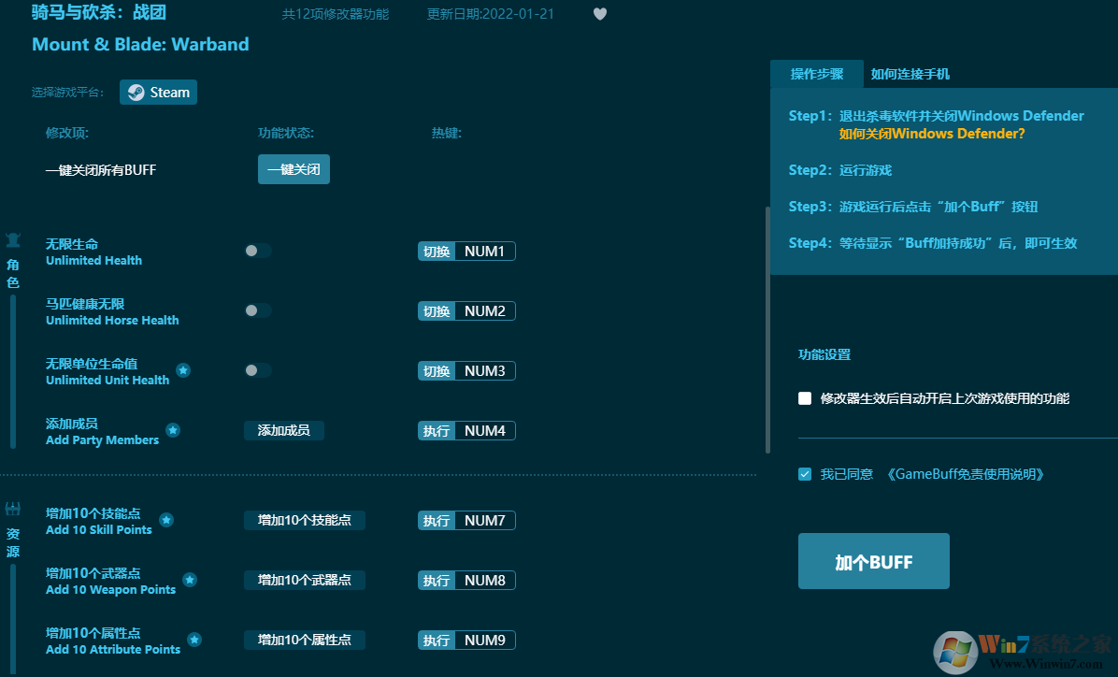
Task: Click star icon beside Add 10 Attribute Points
Action: pos(194,639)
